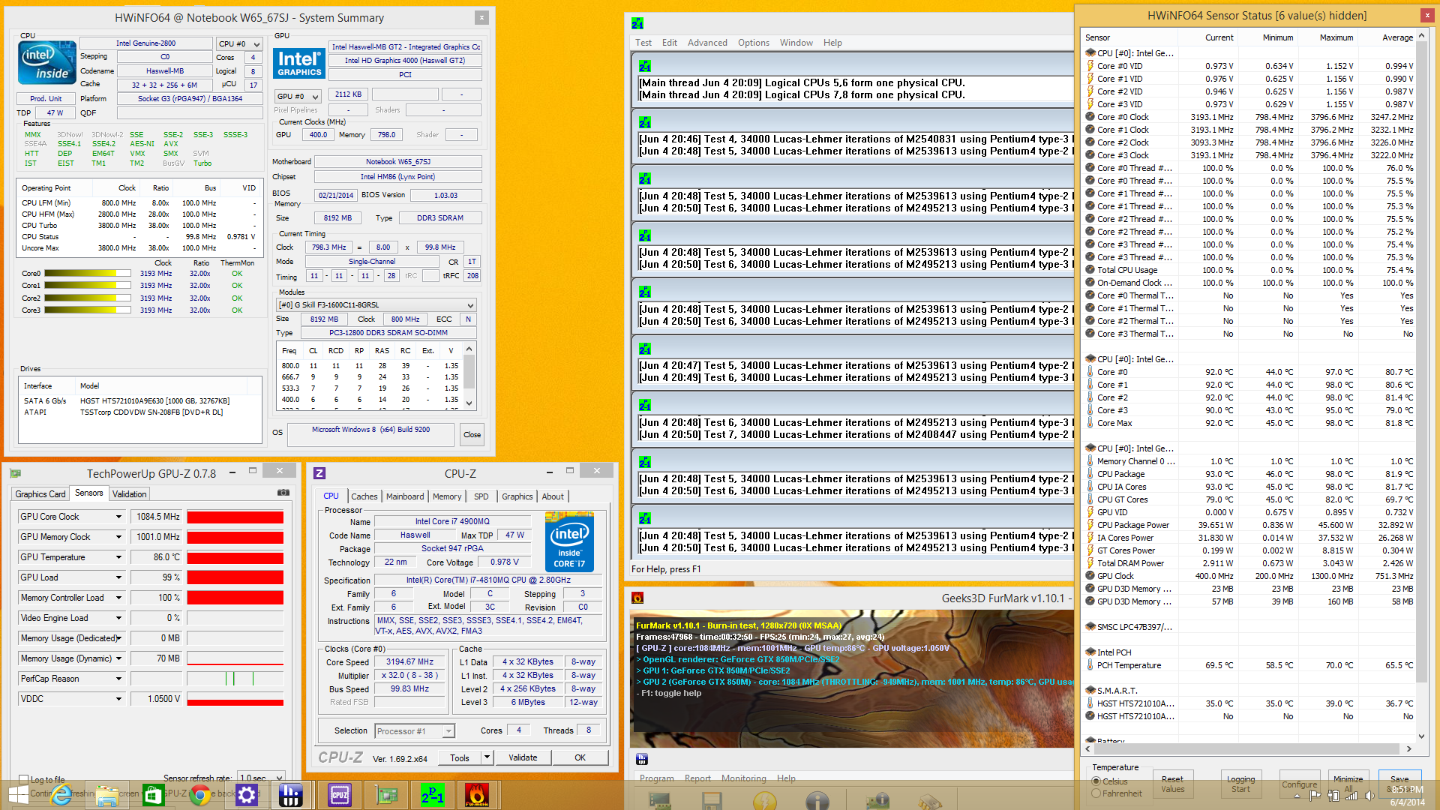Viewport: 1440px width, 810px height.
Task: Open the CPU #0 selector dropdown
Action: [239, 44]
